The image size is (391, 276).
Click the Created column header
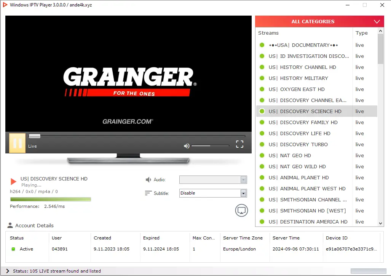point(102,238)
